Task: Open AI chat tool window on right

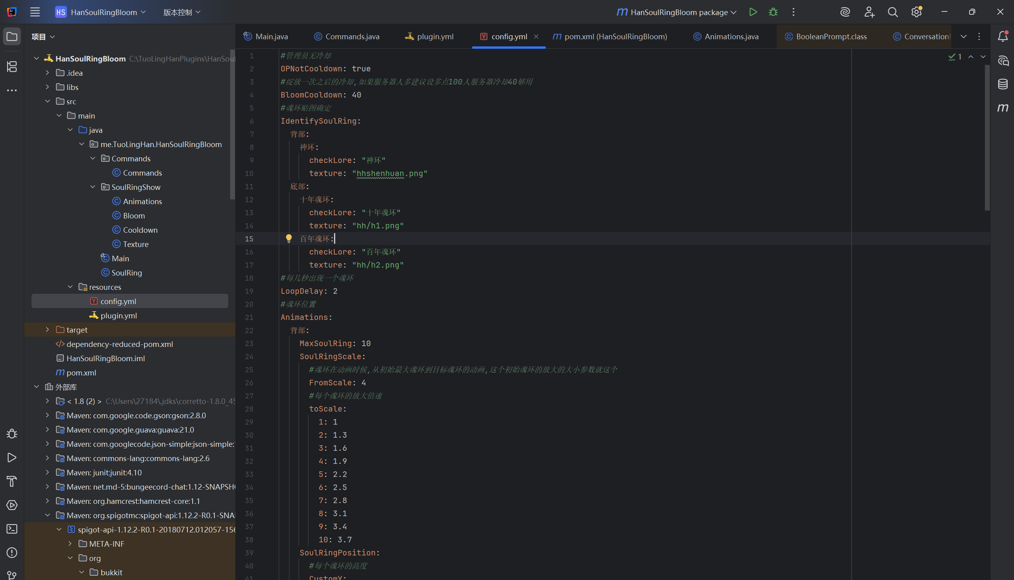Action: 1003,61
